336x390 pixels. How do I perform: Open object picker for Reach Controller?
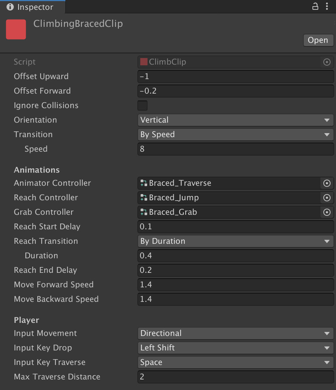pyautogui.click(x=327, y=198)
